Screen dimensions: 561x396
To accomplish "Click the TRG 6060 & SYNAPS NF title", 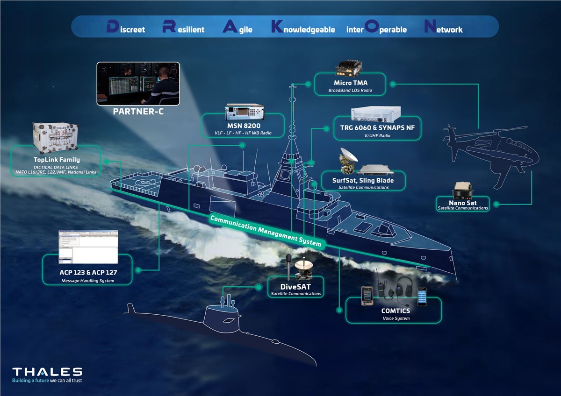I will point(378,127).
